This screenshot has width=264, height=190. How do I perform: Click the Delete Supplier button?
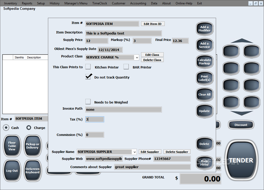pos(177,152)
